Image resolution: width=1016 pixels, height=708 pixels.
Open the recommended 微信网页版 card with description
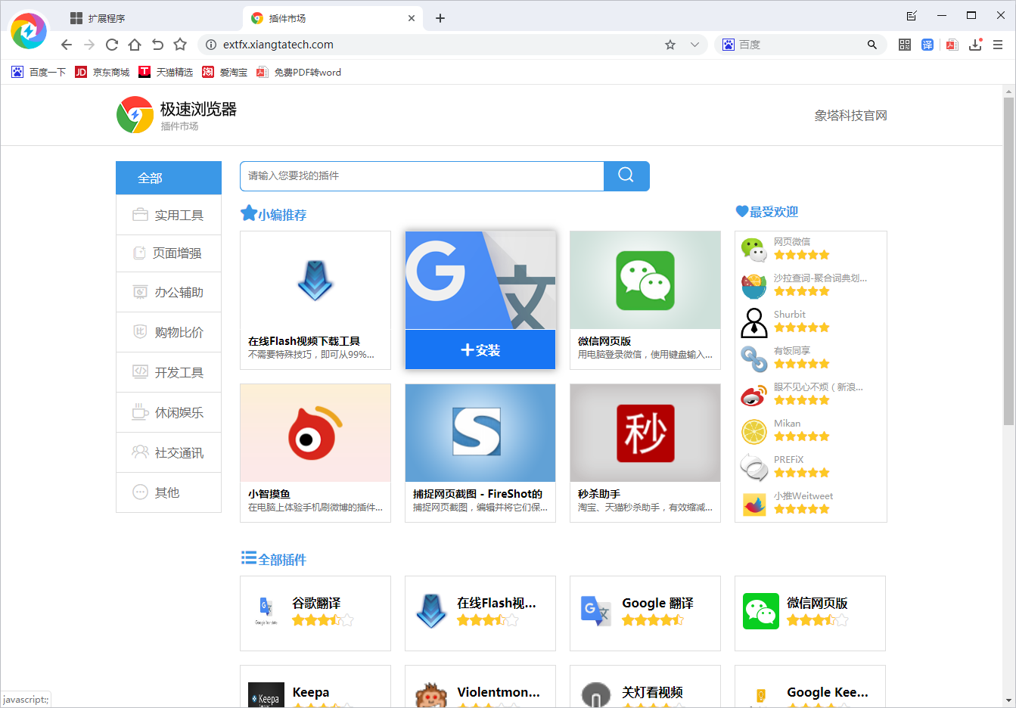coord(645,300)
